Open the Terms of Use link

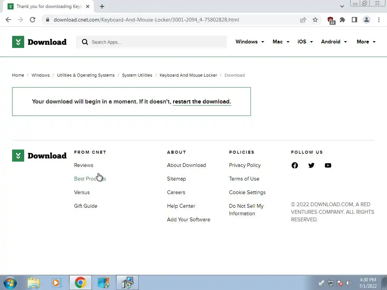[x=244, y=179]
